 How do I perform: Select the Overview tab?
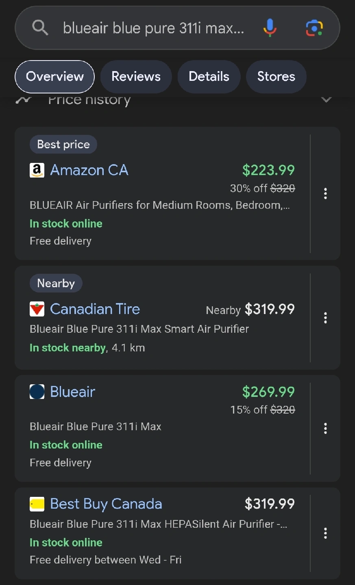tap(55, 76)
